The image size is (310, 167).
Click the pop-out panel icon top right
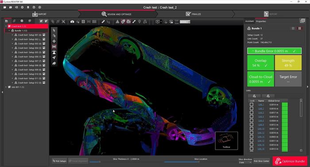pyautogui.click(x=302, y=21)
